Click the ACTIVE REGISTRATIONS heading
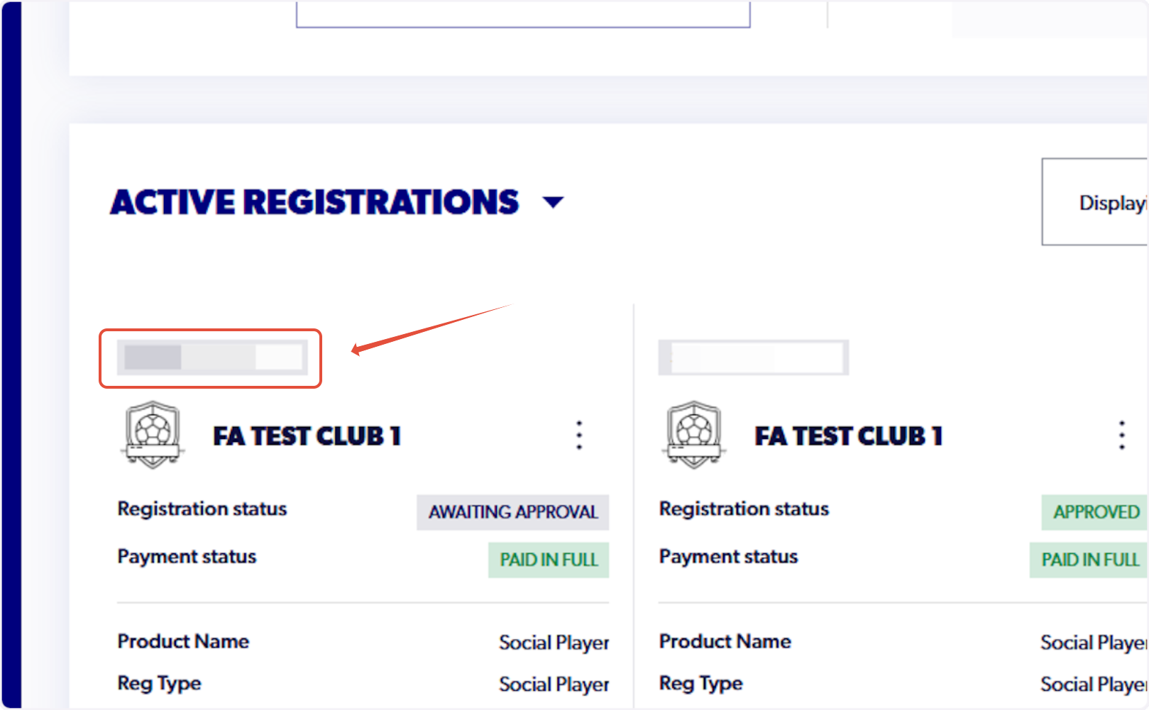1149x710 pixels. coord(314,202)
